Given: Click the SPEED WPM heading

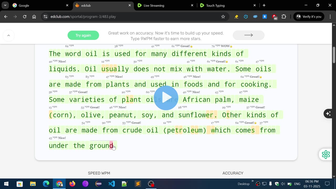Looking at the screenshot, I should coord(99,173).
